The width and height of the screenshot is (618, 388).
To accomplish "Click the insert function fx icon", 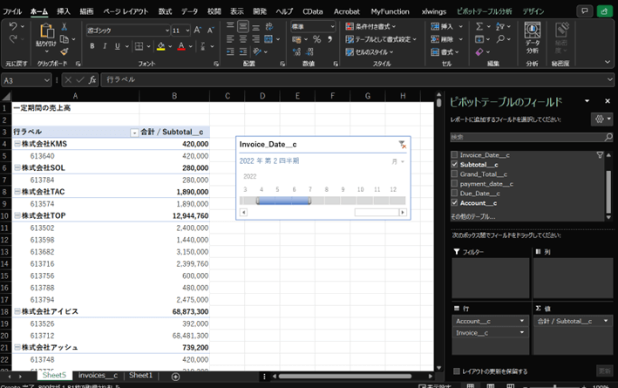I will [92, 79].
